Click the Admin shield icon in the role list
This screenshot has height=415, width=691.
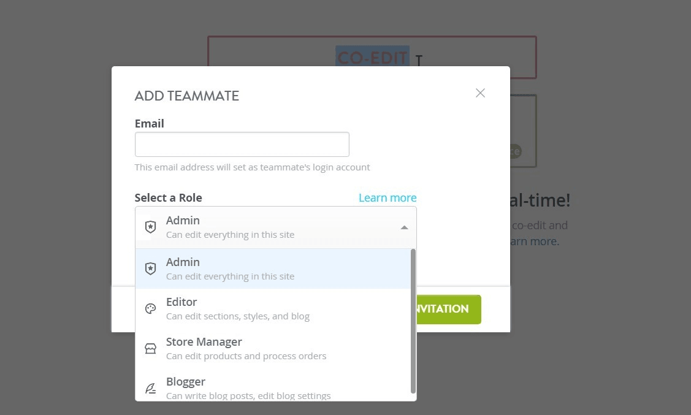tap(150, 268)
